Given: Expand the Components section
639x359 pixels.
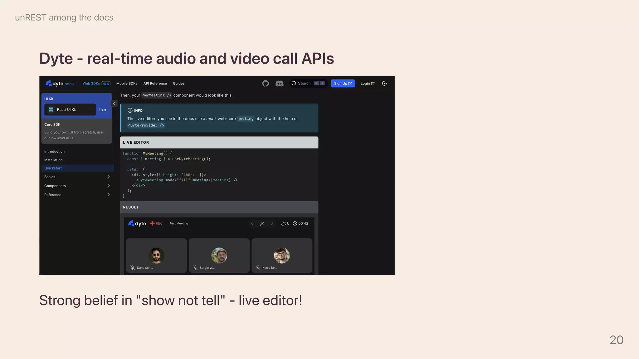Looking at the screenshot, I should point(77,186).
